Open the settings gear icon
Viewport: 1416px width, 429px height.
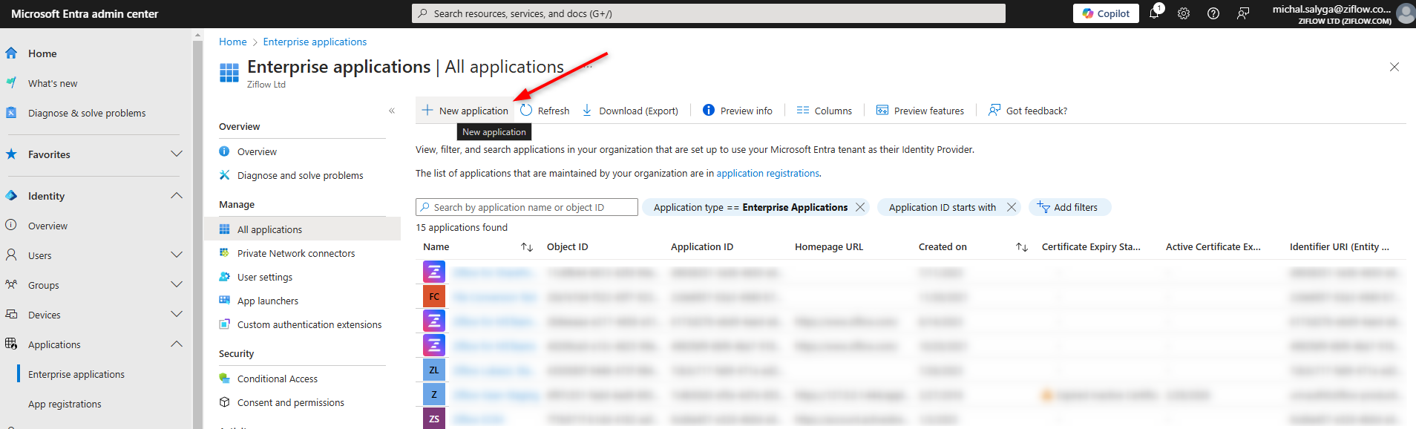1184,13
